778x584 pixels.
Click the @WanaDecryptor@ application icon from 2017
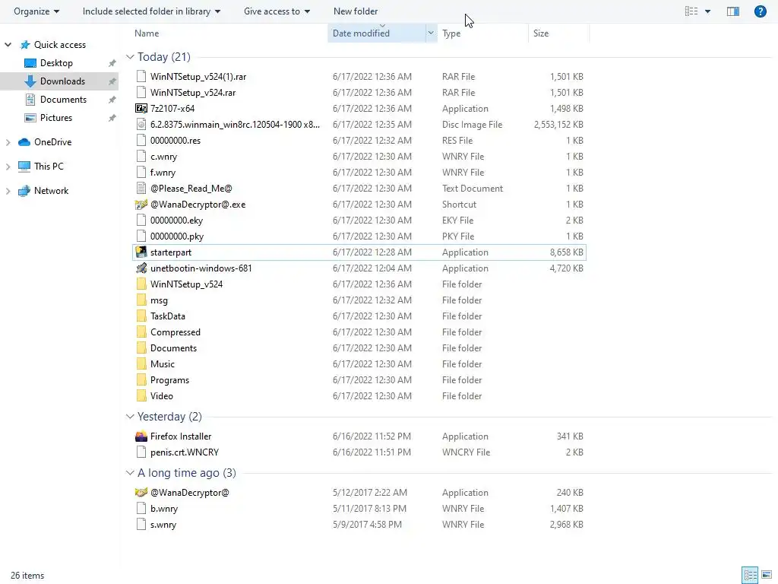click(141, 492)
